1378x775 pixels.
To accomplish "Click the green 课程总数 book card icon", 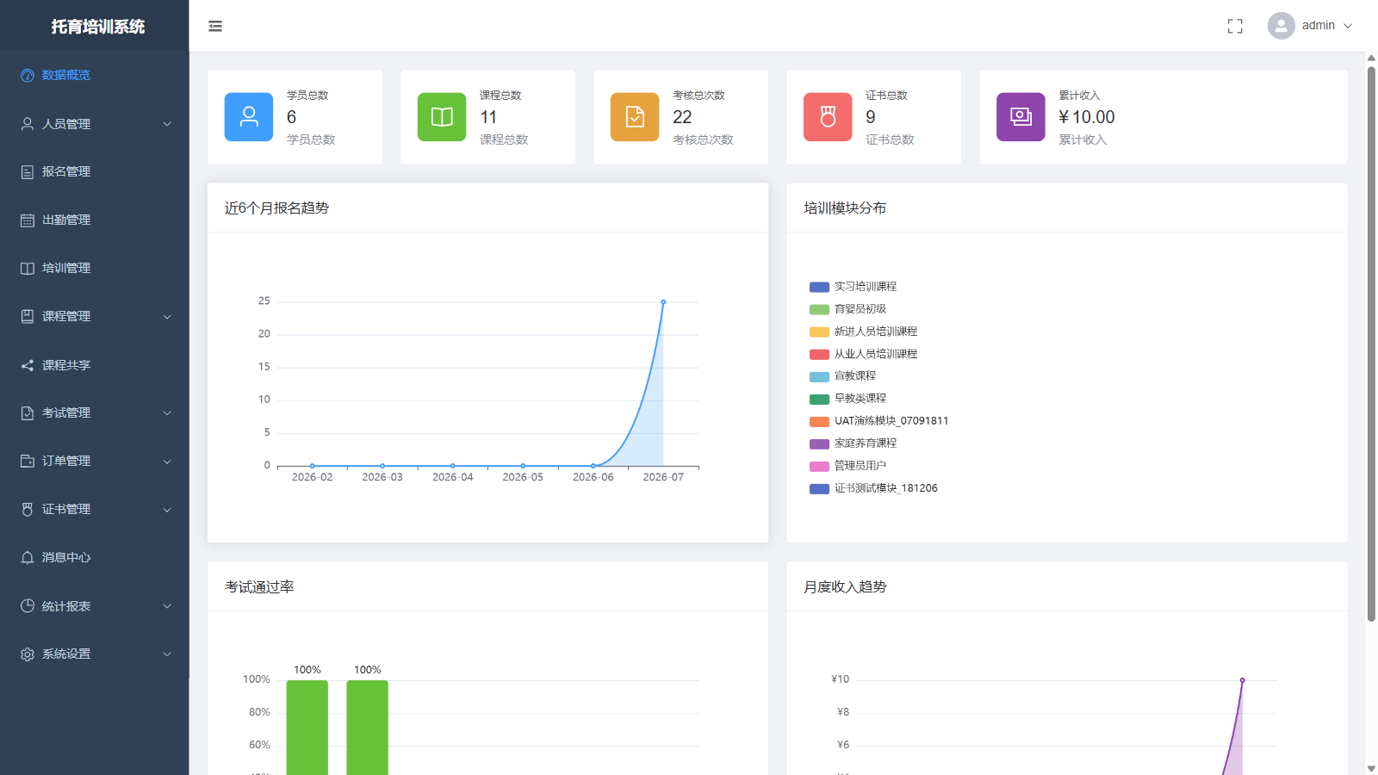I will coord(442,117).
